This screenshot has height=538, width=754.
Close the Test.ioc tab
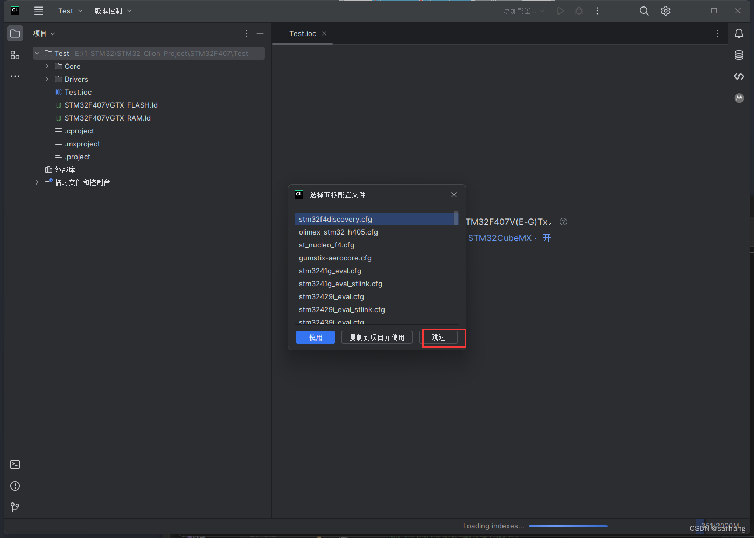(x=324, y=33)
